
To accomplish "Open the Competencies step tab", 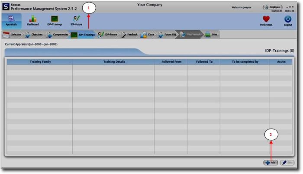I will point(58,35).
